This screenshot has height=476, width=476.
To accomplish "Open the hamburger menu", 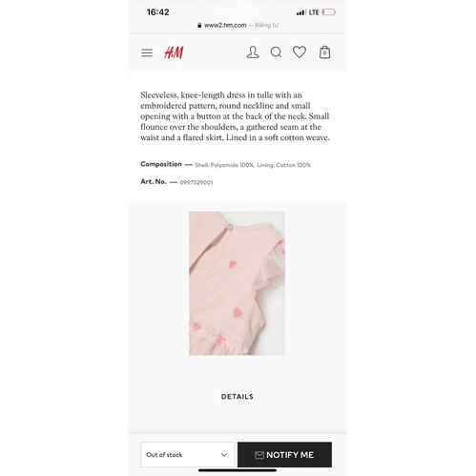I will (x=147, y=52).
